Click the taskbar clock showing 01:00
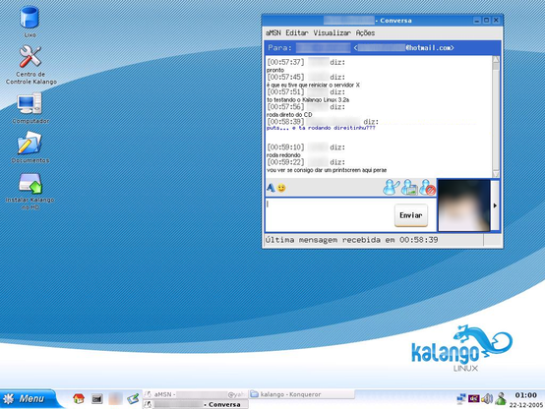 [526, 395]
